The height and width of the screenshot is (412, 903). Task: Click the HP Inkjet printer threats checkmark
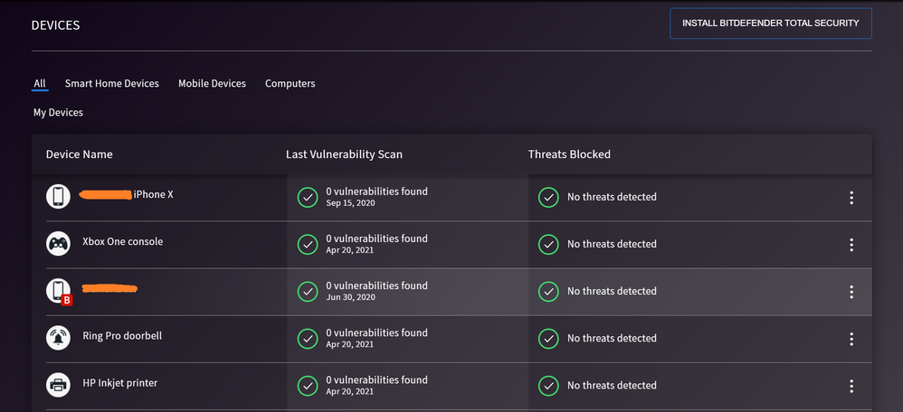tap(547, 385)
